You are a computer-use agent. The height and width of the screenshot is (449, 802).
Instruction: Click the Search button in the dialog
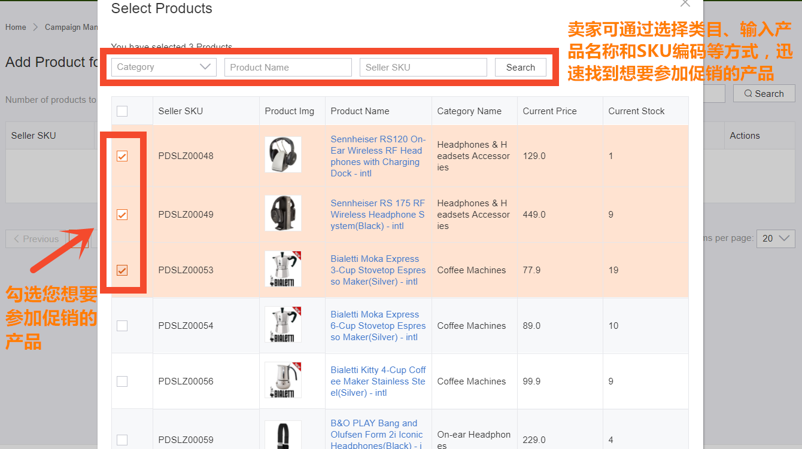(520, 67)
